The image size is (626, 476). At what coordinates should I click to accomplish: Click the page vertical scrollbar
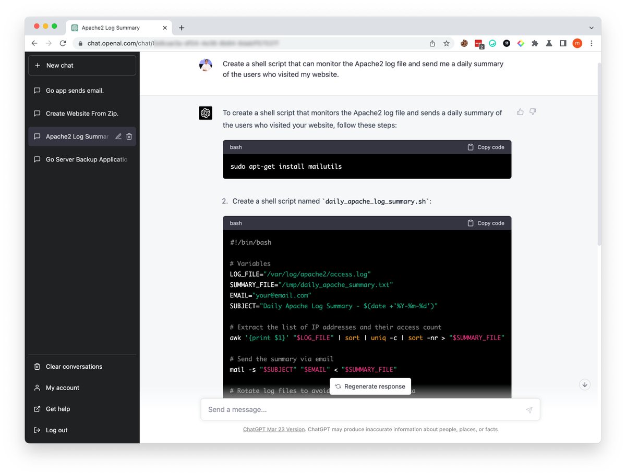pos(599,154)
